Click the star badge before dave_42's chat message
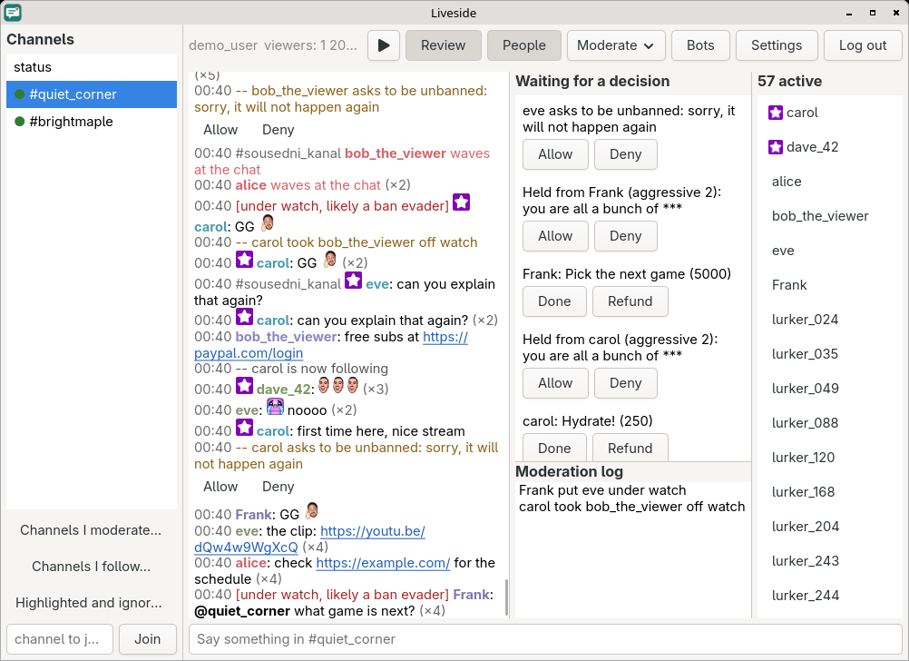 tap(244, 386)
